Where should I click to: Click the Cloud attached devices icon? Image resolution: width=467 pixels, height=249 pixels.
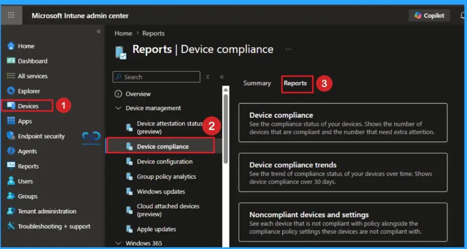(x=129, y=210)
